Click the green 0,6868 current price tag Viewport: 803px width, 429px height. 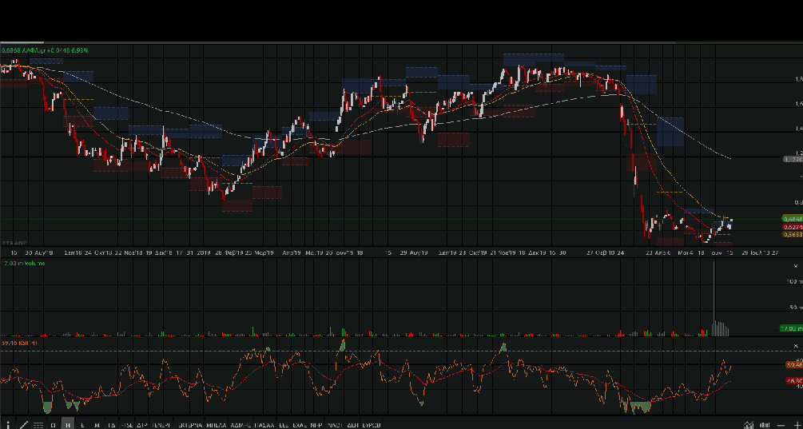[792, 218]
